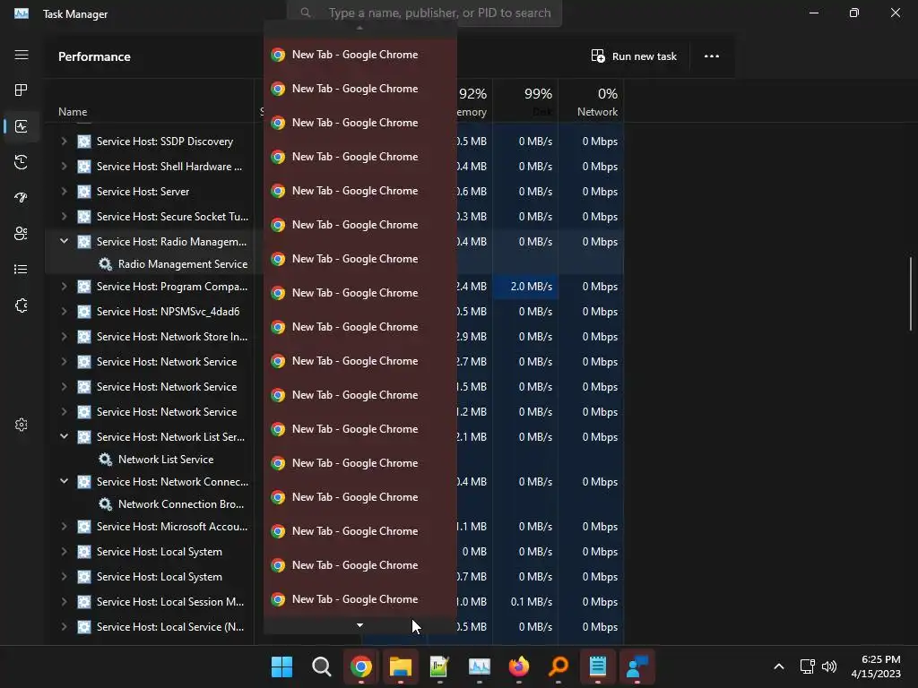
Task: Click the Run new task button
Action: tap(634, 56)
